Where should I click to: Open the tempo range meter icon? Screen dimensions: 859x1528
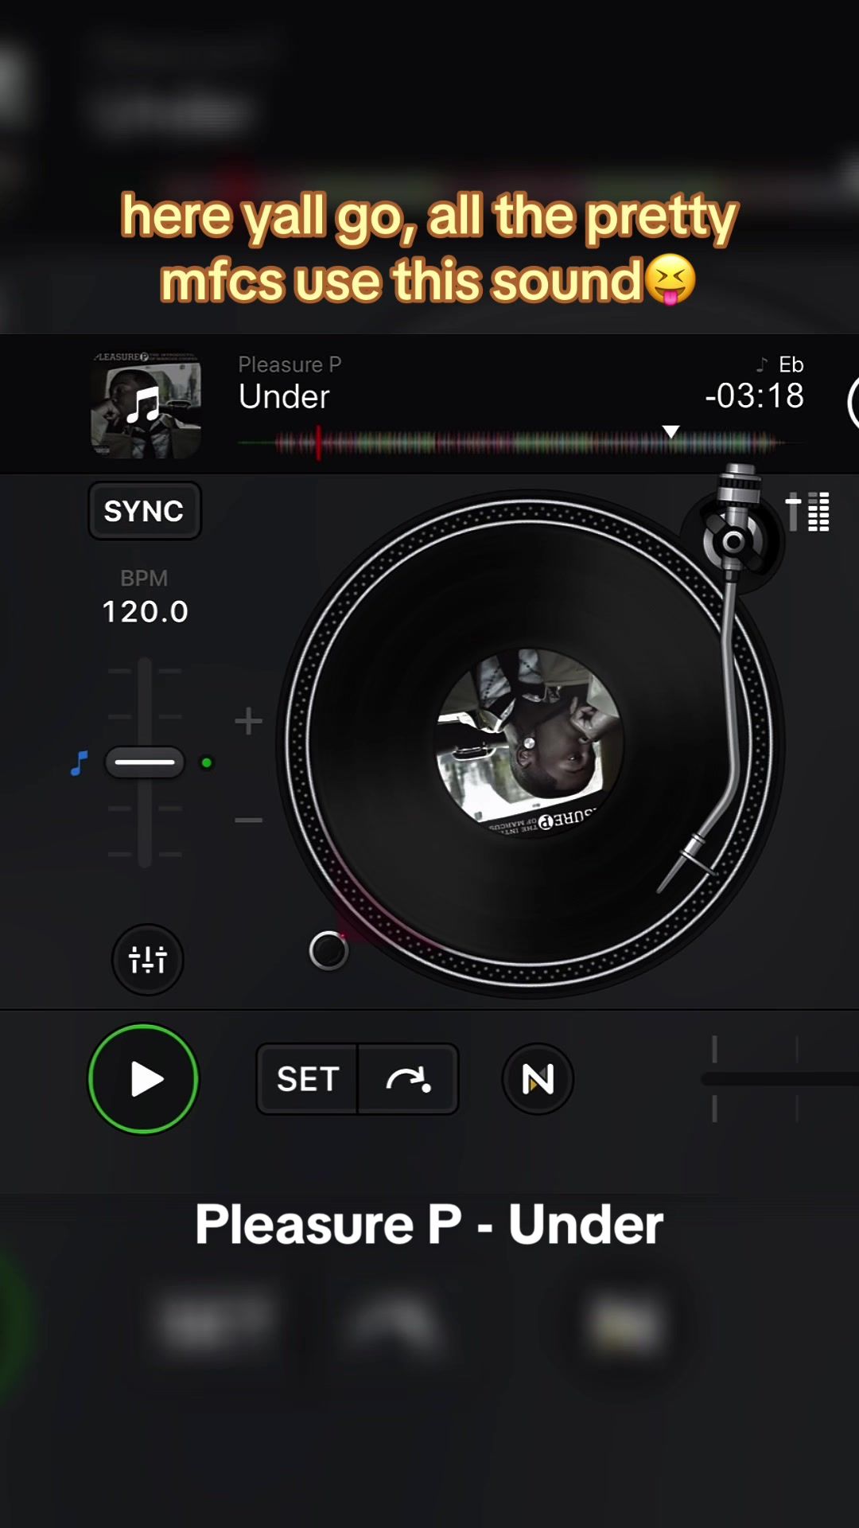pos(807,511)
